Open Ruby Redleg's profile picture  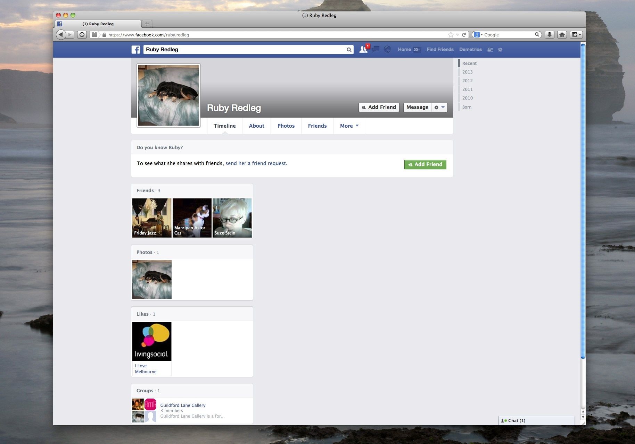click(x=168, y=95)
